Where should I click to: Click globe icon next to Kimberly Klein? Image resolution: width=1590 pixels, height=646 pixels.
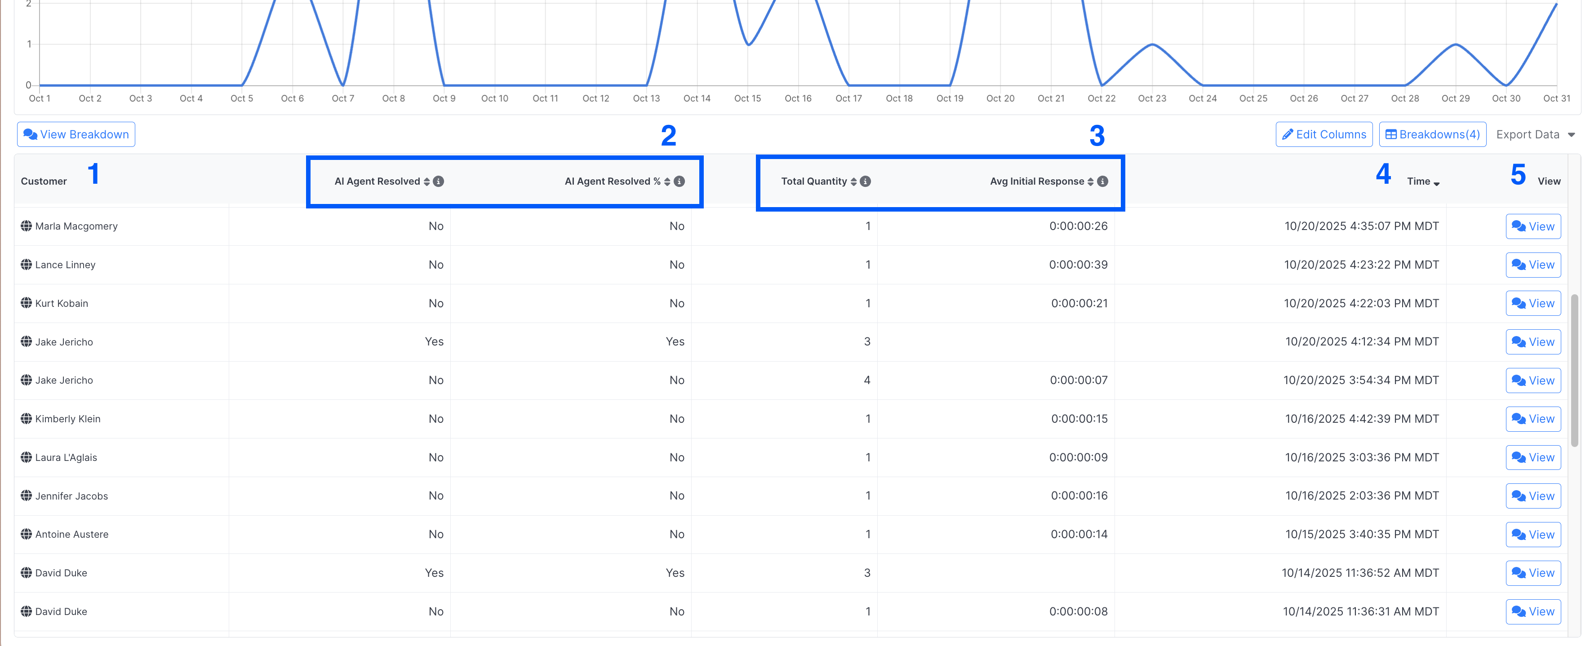[x=26, y=418]
